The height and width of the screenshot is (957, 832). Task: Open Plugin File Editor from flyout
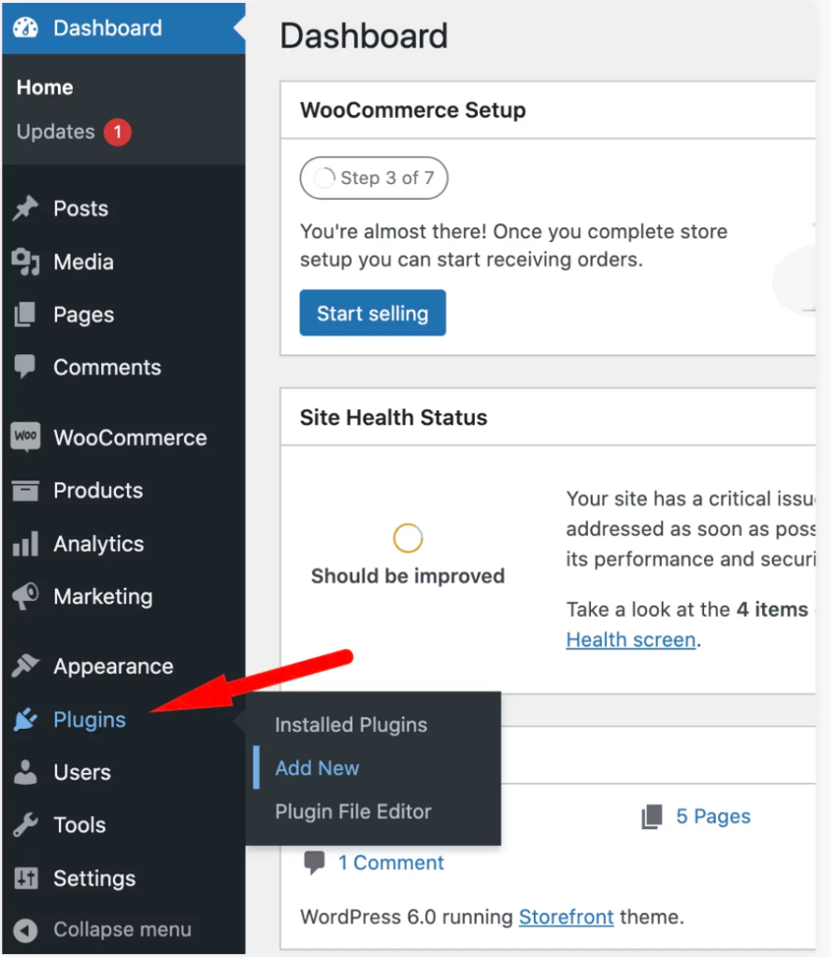352,811
